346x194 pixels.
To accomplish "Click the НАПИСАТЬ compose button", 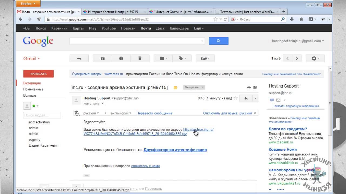I will 38,74.
